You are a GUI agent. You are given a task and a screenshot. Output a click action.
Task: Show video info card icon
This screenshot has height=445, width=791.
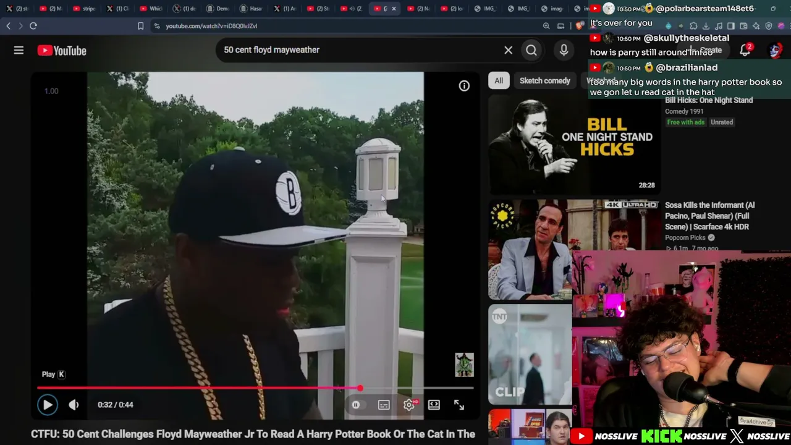click(x=464, y=86)
